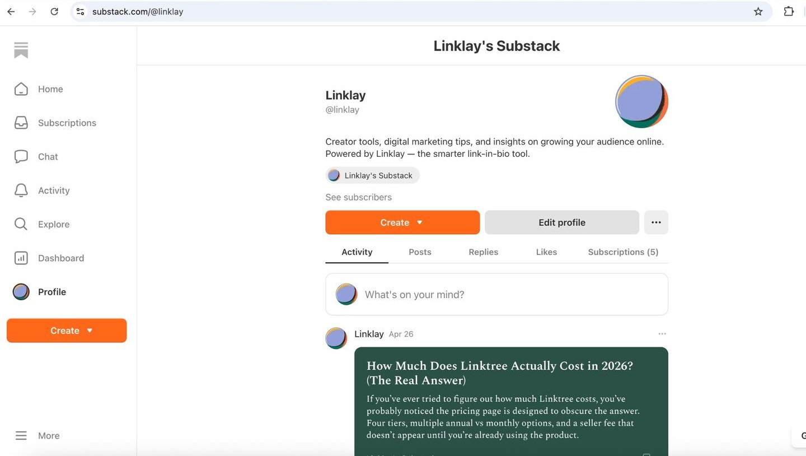Screen dimensions: 806x456
Task: Open the post options ellipsis for Apr 26 post
Action: click(x=662, y=334)
